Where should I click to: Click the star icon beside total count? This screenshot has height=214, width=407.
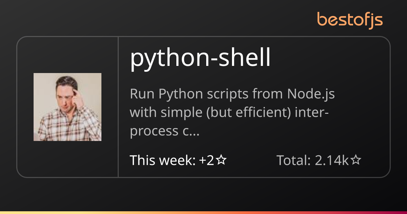[355, 160]
